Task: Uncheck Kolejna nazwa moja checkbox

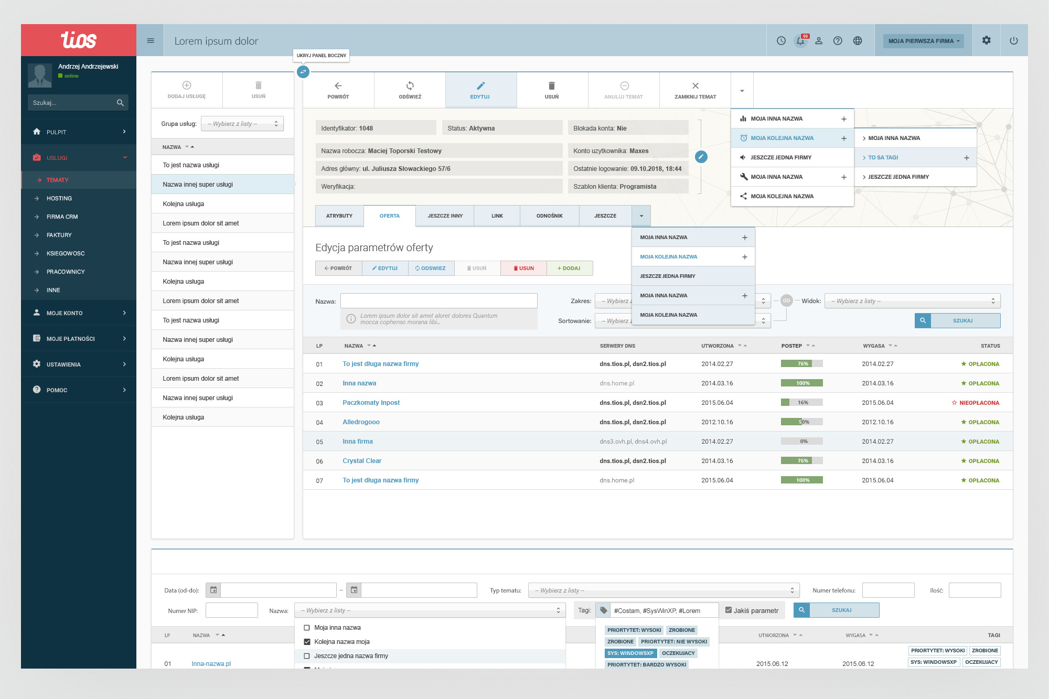Action: click(x=307, y=642)
